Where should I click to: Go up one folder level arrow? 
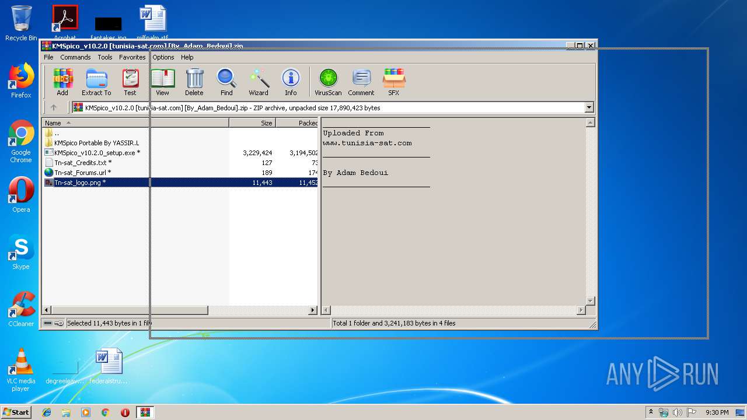(54, 107)
